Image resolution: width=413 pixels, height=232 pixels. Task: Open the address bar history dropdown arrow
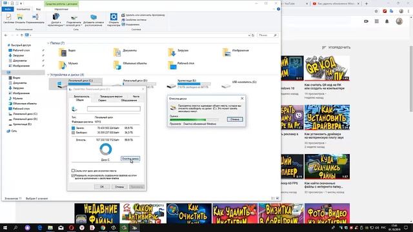click(249, 35)
